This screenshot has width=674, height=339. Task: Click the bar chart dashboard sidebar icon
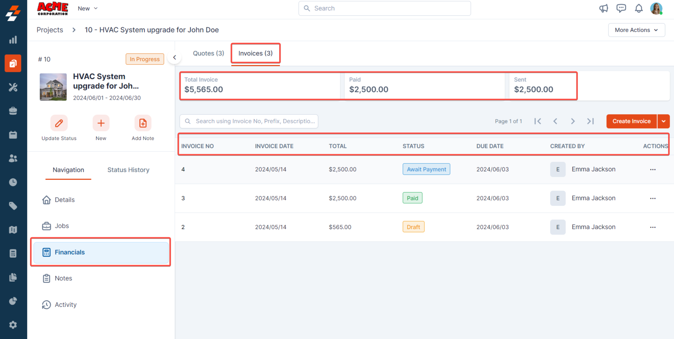tap(13, 40)
